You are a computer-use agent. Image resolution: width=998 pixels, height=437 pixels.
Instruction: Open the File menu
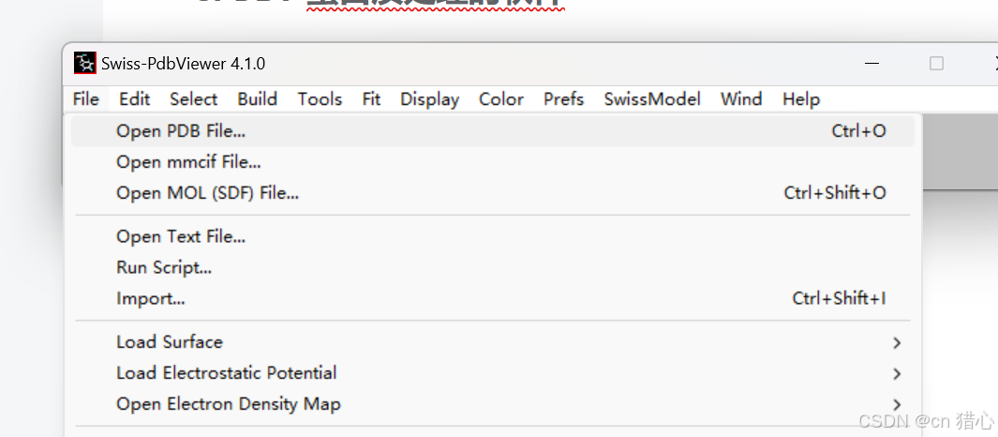tap(86, 99)
